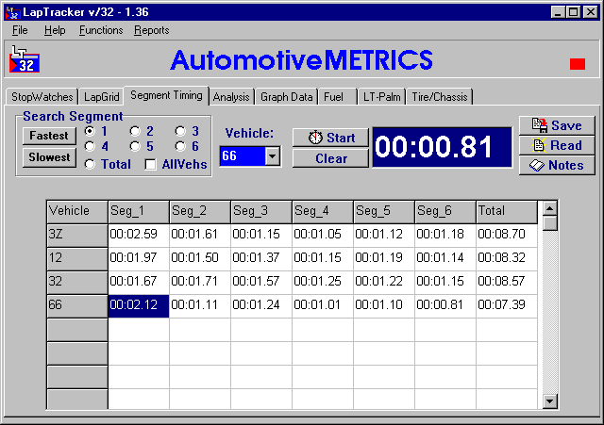Click the Fastest search button
This screenshot has width=604, height=425.
point(49,136)
